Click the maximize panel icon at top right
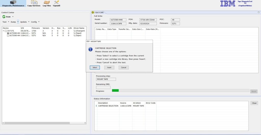Screen dimensions: 261x135 tap(259, 12)
